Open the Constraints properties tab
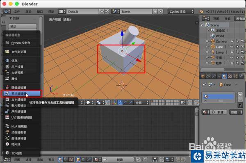 (208, 76)
